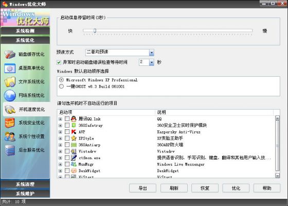Screen dimensions: 288x206
Task: Select 开机速度优化 plug icon
Action: pyautogui.click(x=10, y=109)
